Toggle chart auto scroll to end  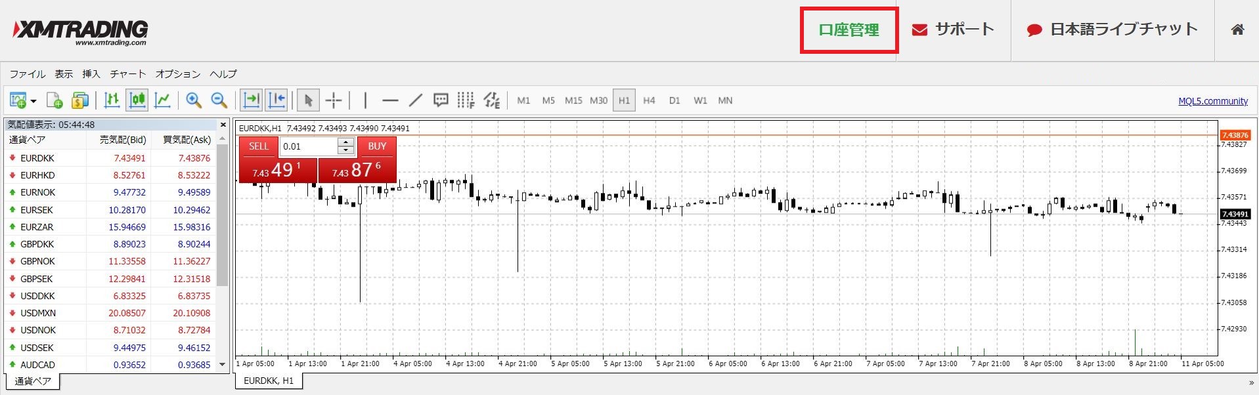click(x=251, y=100)
